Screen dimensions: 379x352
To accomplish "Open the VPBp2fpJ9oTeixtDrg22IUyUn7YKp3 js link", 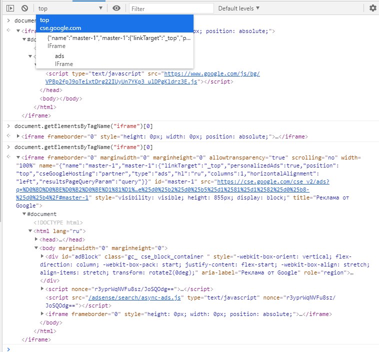I will click(x=121, y=81).
